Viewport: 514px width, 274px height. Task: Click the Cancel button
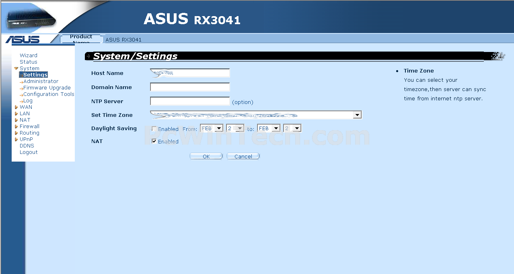point(243,156)
